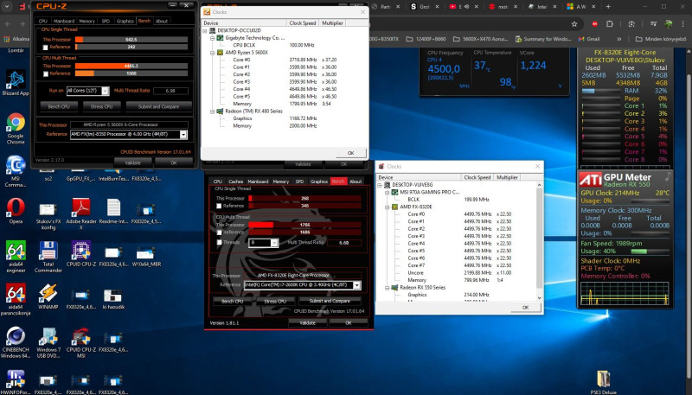Collapse the AMD Ryzen 5 5600X tree node
The width and height of the screenshot is (692, 395).
(x=213, y=53)
